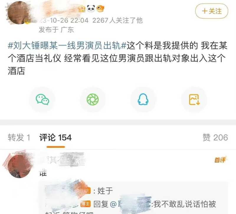Tap the yellow badge left of the panda
Screen dimensions: 236x214
click(x=82, y=9)
